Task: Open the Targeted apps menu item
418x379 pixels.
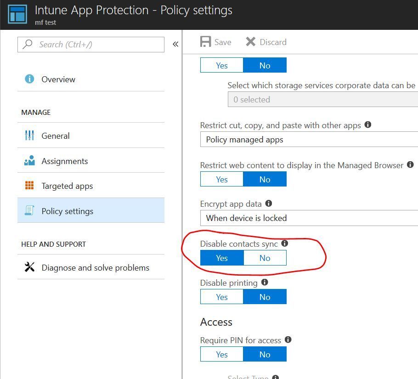Action: click(x=91, y=186)
